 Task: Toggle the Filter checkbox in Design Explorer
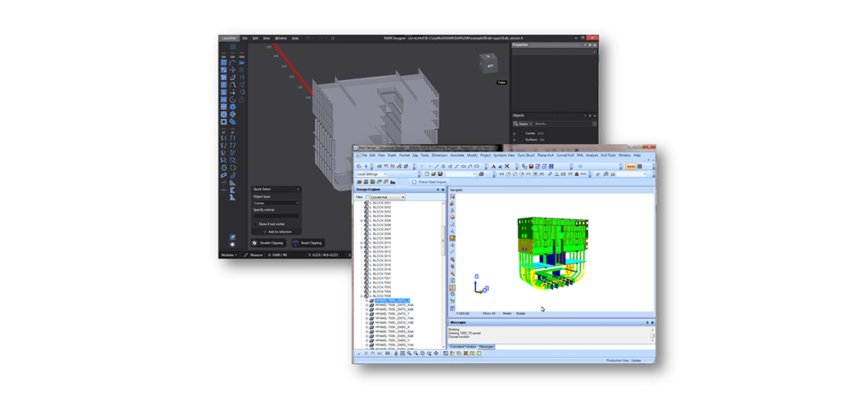tap(366, 197)
